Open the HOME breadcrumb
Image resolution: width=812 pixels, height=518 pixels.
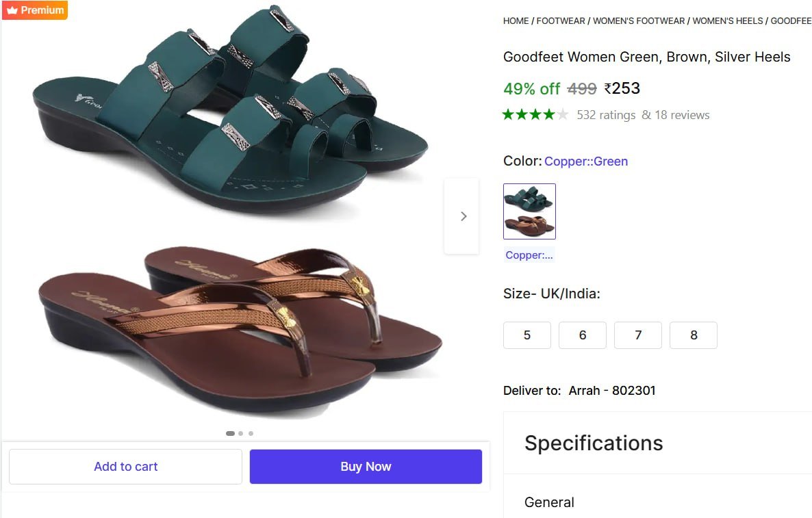point(516,21)
